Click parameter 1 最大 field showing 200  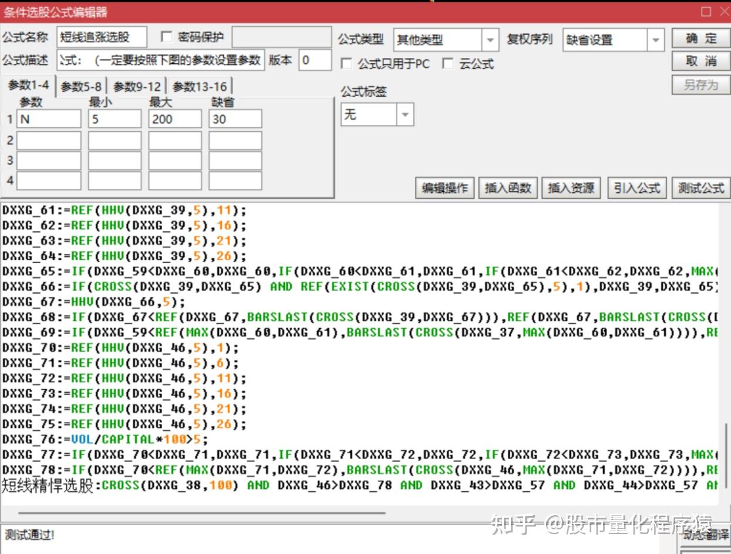pos(175,119)
